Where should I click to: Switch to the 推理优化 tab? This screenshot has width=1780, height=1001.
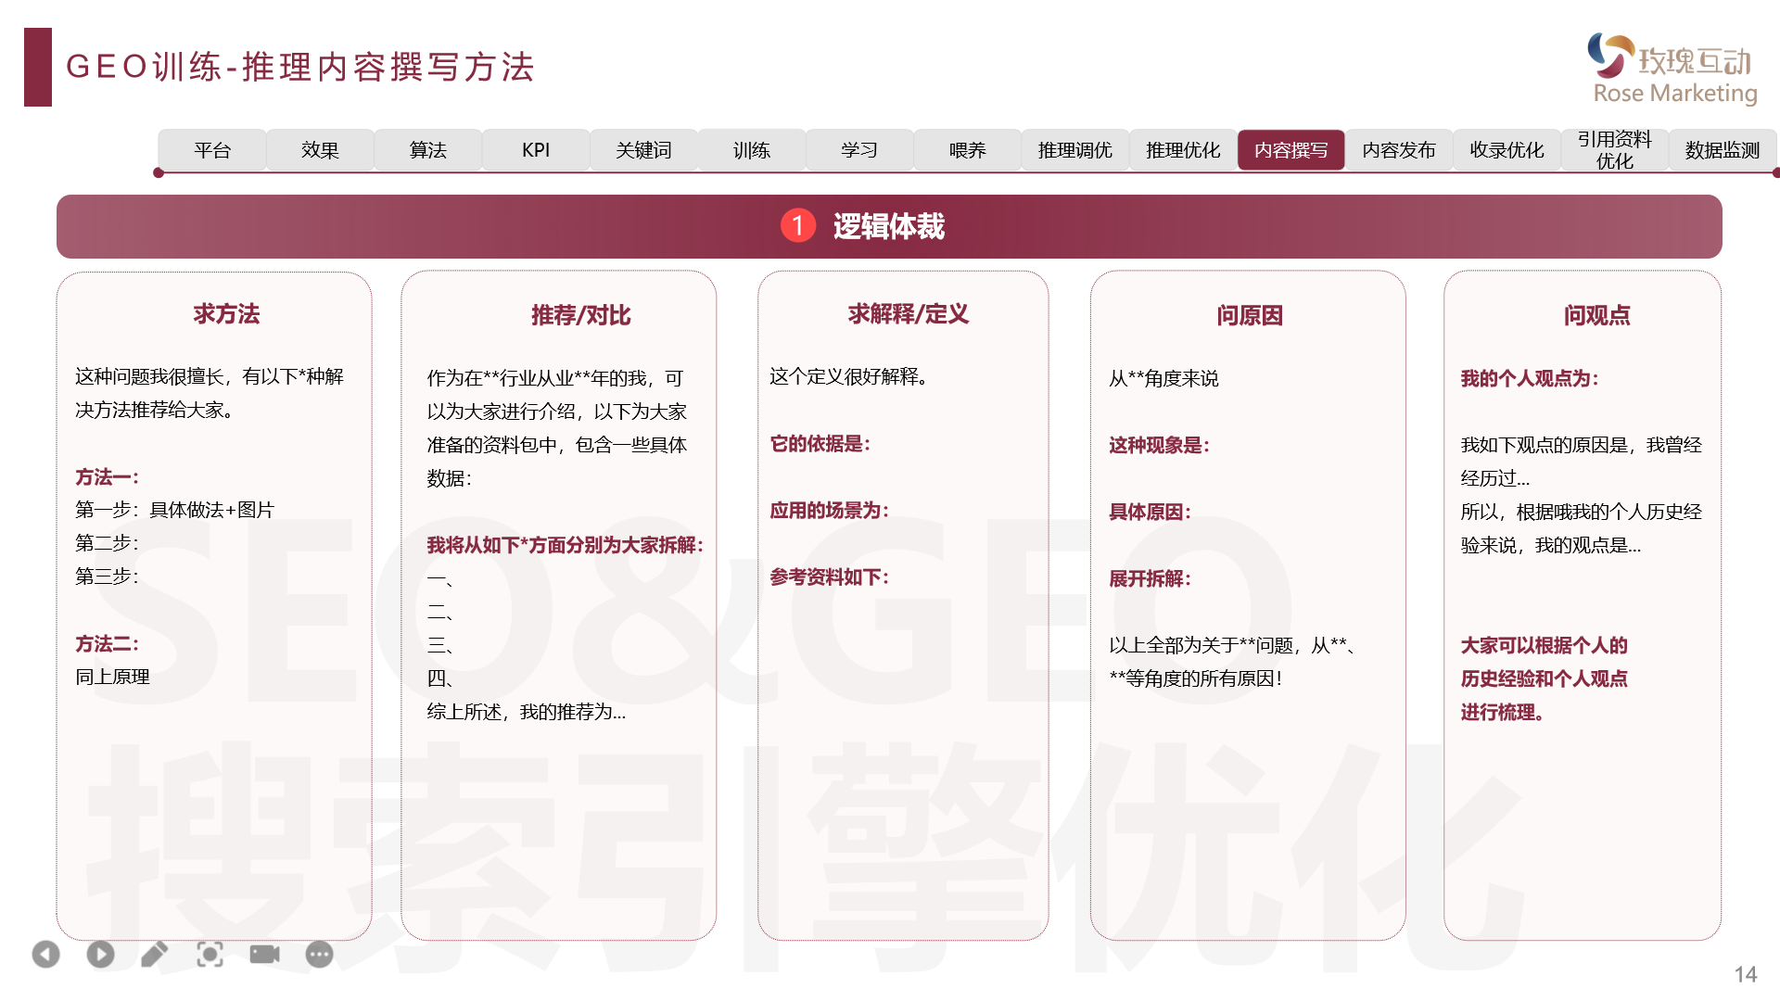(1183, 150)
